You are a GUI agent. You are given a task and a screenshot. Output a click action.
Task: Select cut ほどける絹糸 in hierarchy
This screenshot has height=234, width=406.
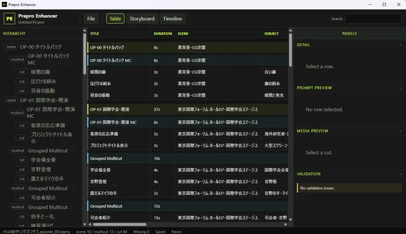coord(43,81)
